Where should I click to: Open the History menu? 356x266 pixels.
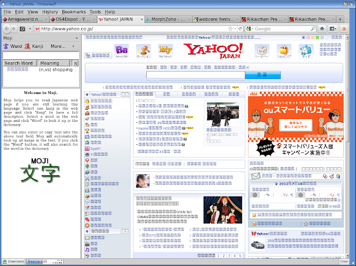click(50, 12)
